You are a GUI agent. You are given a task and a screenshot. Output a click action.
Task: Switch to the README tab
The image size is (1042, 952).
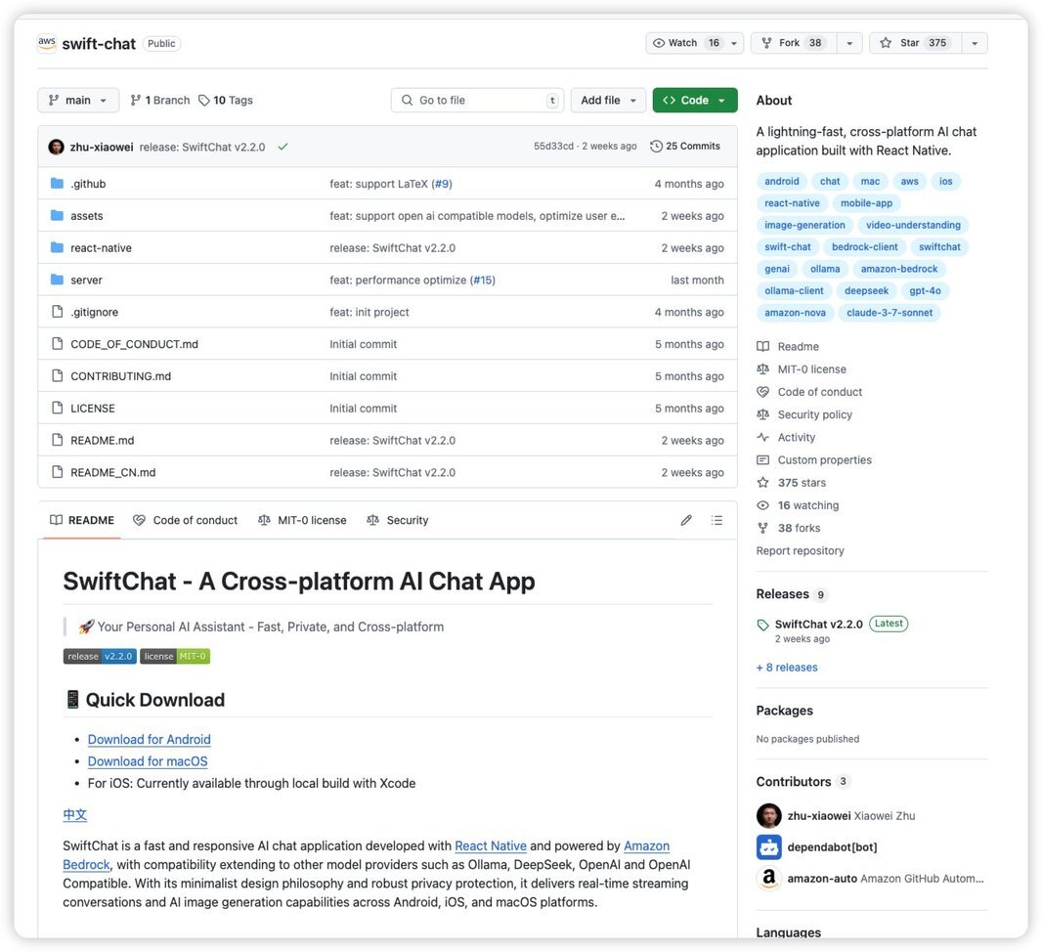point(82,520)
